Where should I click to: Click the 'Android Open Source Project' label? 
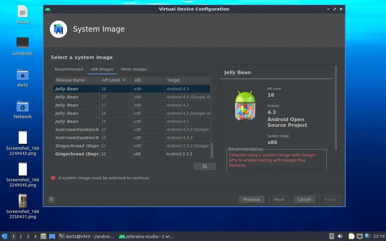[287, 122]
